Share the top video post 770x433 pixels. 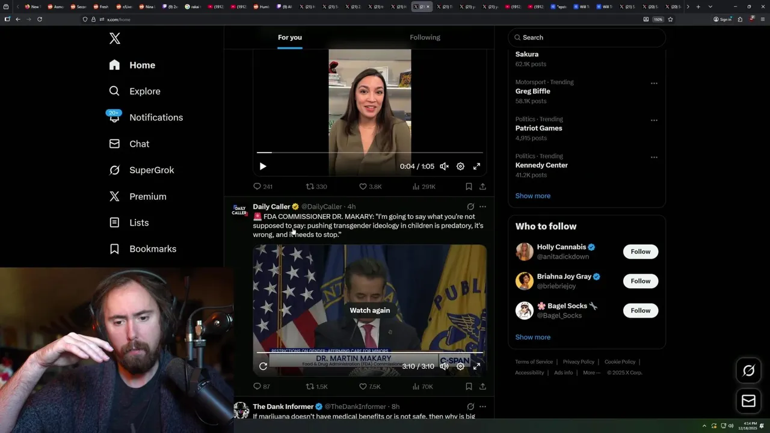click(x=482, y=186)
